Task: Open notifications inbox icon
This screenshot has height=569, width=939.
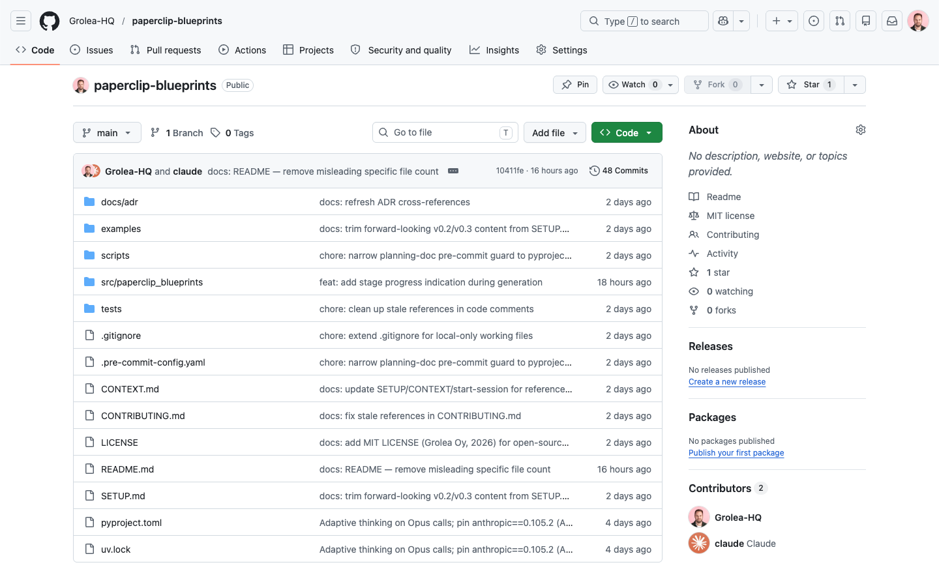Action: coord(892,21)
